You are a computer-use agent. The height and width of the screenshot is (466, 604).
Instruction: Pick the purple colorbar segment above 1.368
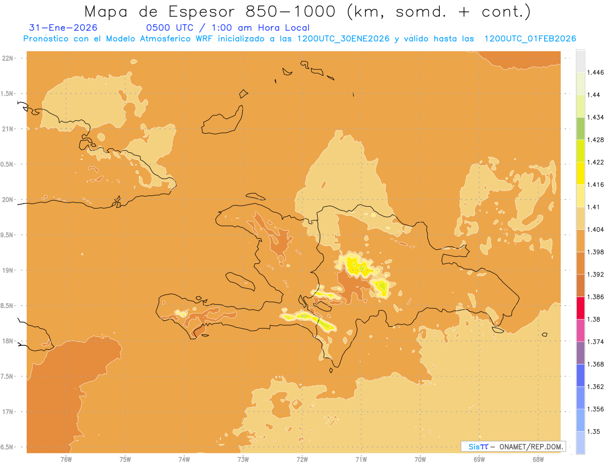click(x=580, y=352)
